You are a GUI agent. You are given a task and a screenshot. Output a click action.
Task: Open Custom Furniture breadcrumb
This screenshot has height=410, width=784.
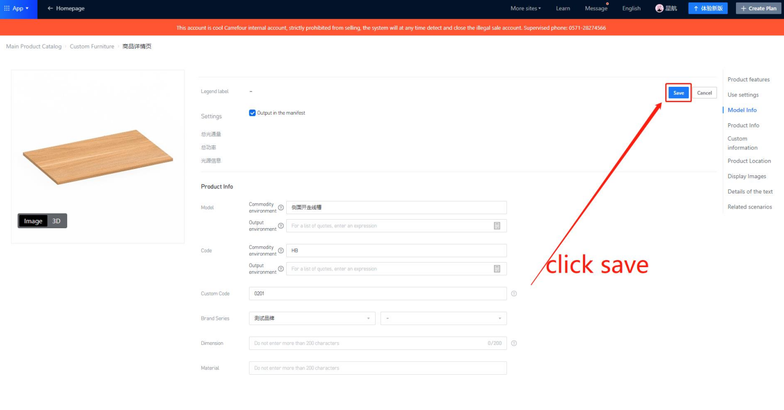(92, 46)
